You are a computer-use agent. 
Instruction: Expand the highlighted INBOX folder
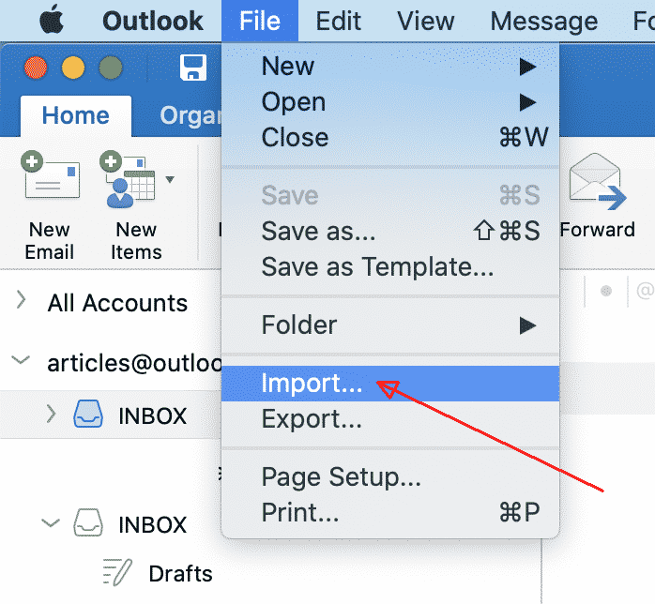[51, 414]
